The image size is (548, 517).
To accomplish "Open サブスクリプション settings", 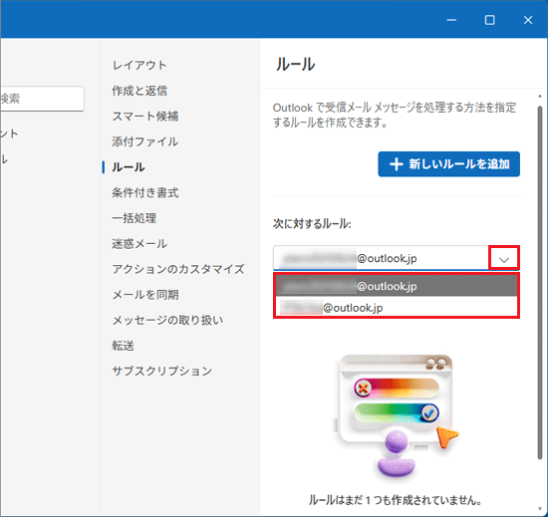I will click(x=161, y=372).
